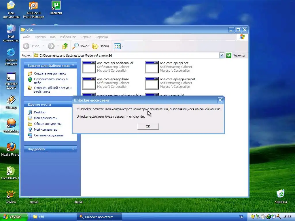Collapse the Задачи для файлов и папок panel

tap(73, 65)
